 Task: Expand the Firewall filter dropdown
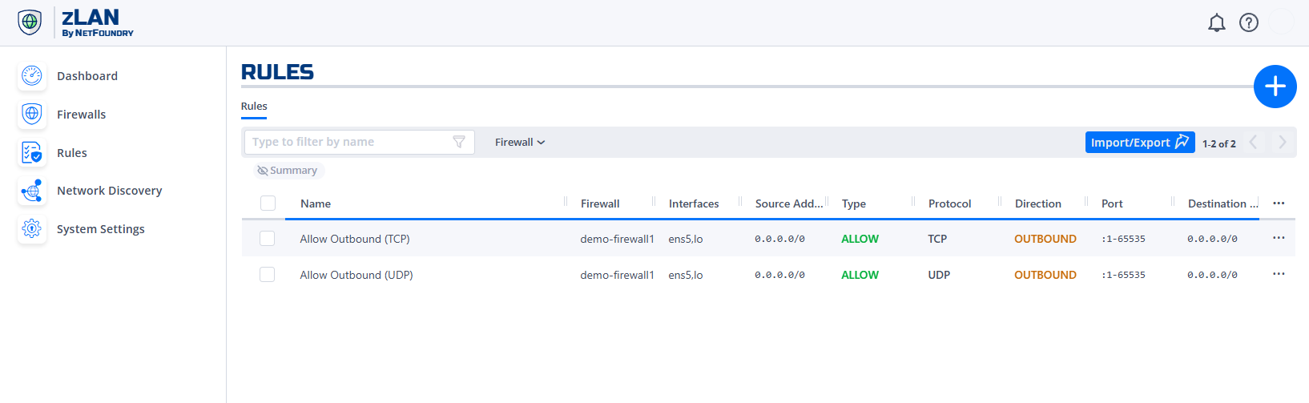tap(519, 143)
